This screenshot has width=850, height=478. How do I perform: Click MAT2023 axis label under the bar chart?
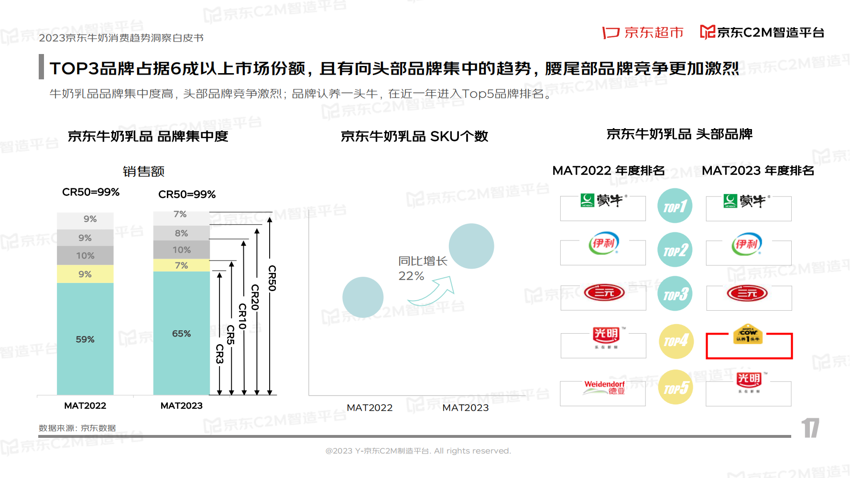(x=181, y=406)
